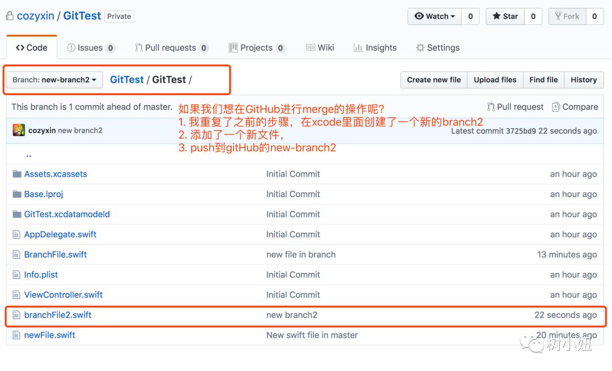The width and height of the screenshot is (612, 371).
Task: Click the file icon beside newFile.swift
Action: coord(16,335)
